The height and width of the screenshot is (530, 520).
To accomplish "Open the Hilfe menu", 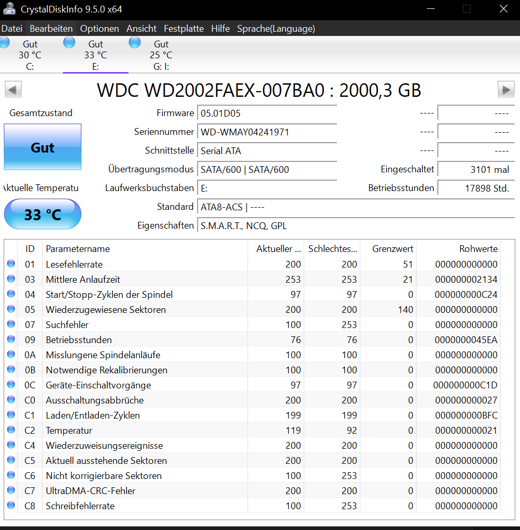I will [220, 29].
